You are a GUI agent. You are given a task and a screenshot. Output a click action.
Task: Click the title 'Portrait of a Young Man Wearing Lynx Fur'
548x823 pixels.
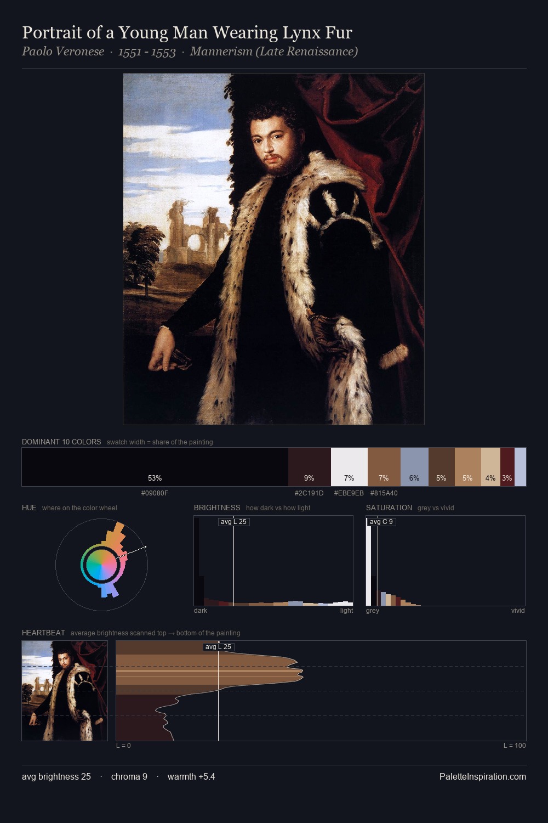coord(187,33)
